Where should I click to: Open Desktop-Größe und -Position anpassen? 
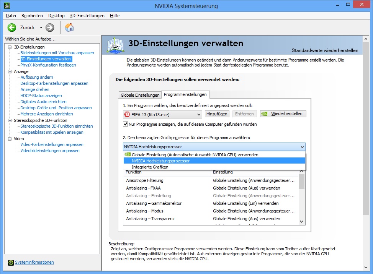(x=56, y=108)
